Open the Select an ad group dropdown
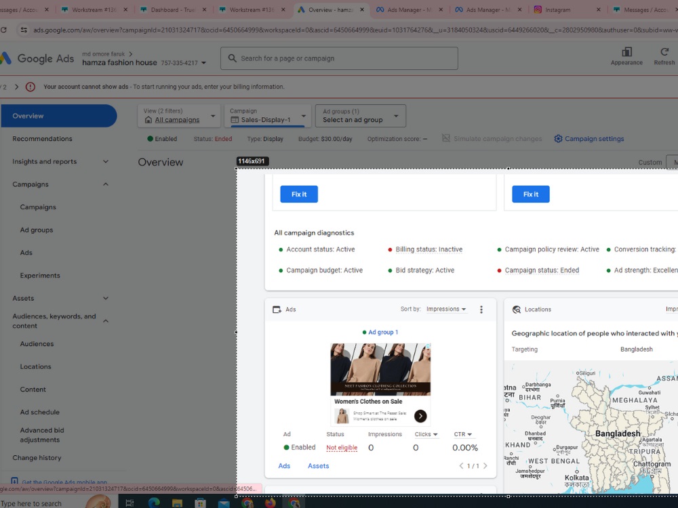 tap(361, 116)
